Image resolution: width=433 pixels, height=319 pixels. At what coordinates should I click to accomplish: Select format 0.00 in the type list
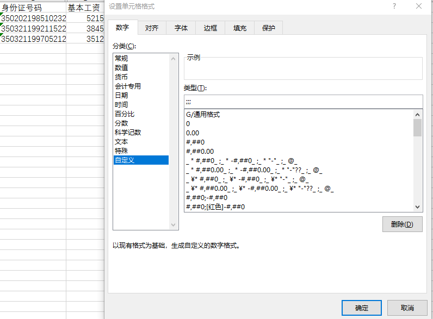coord(299,133)
